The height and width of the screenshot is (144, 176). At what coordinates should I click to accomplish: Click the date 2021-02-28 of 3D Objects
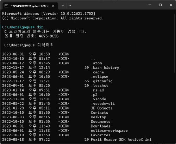pyautogui.click(x=13, y=108)
